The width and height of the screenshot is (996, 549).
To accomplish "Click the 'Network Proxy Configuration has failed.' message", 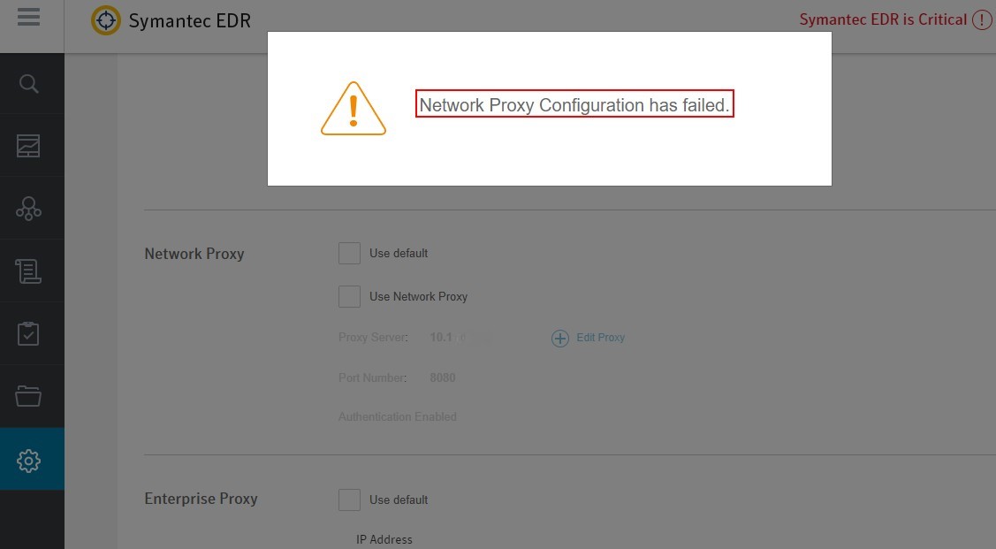I will pos(574,105).
